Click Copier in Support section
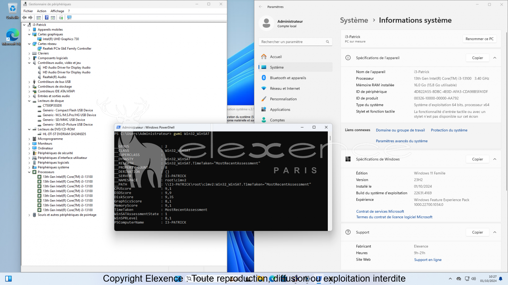 pos(478,232)
